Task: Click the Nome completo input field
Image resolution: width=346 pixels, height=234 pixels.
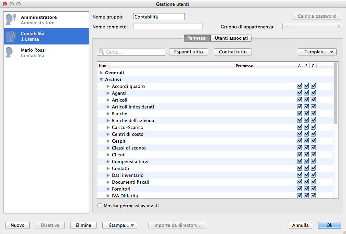Action: 168,27
